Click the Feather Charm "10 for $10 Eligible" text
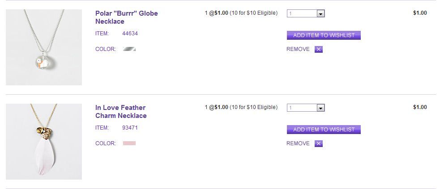The width and height of the screenshot is (444, 189). [x=254, y=107]
